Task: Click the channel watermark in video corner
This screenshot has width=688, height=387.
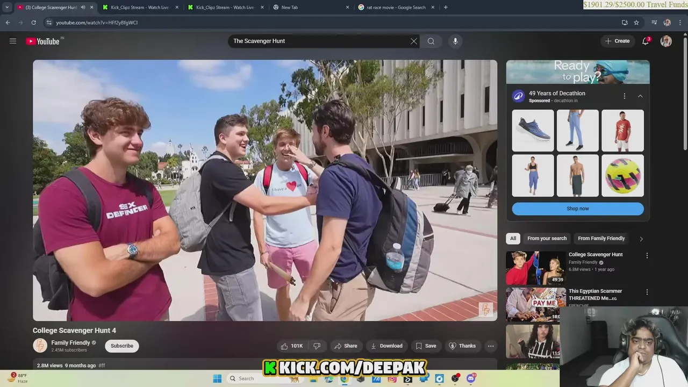Action: 485,310
